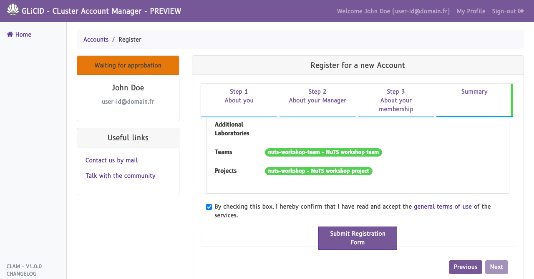Click the nuts-workshop project green badge
The image size is (534, 279).
(318, 171)
